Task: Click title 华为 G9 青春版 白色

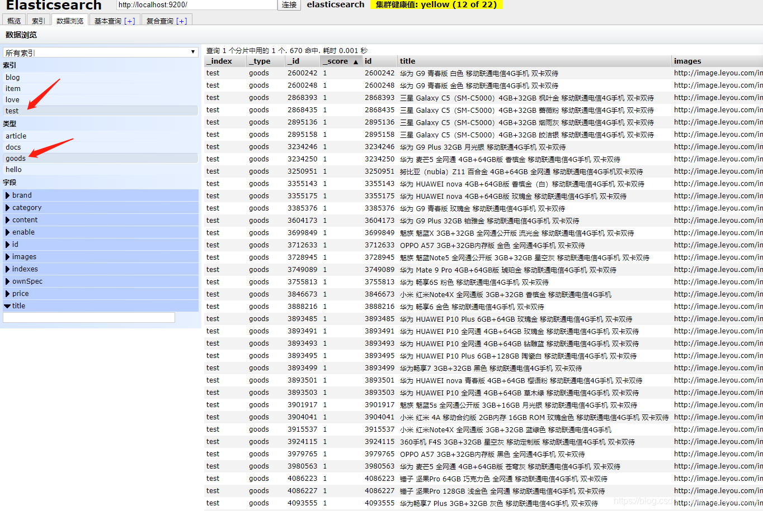Action: (479, 73)
